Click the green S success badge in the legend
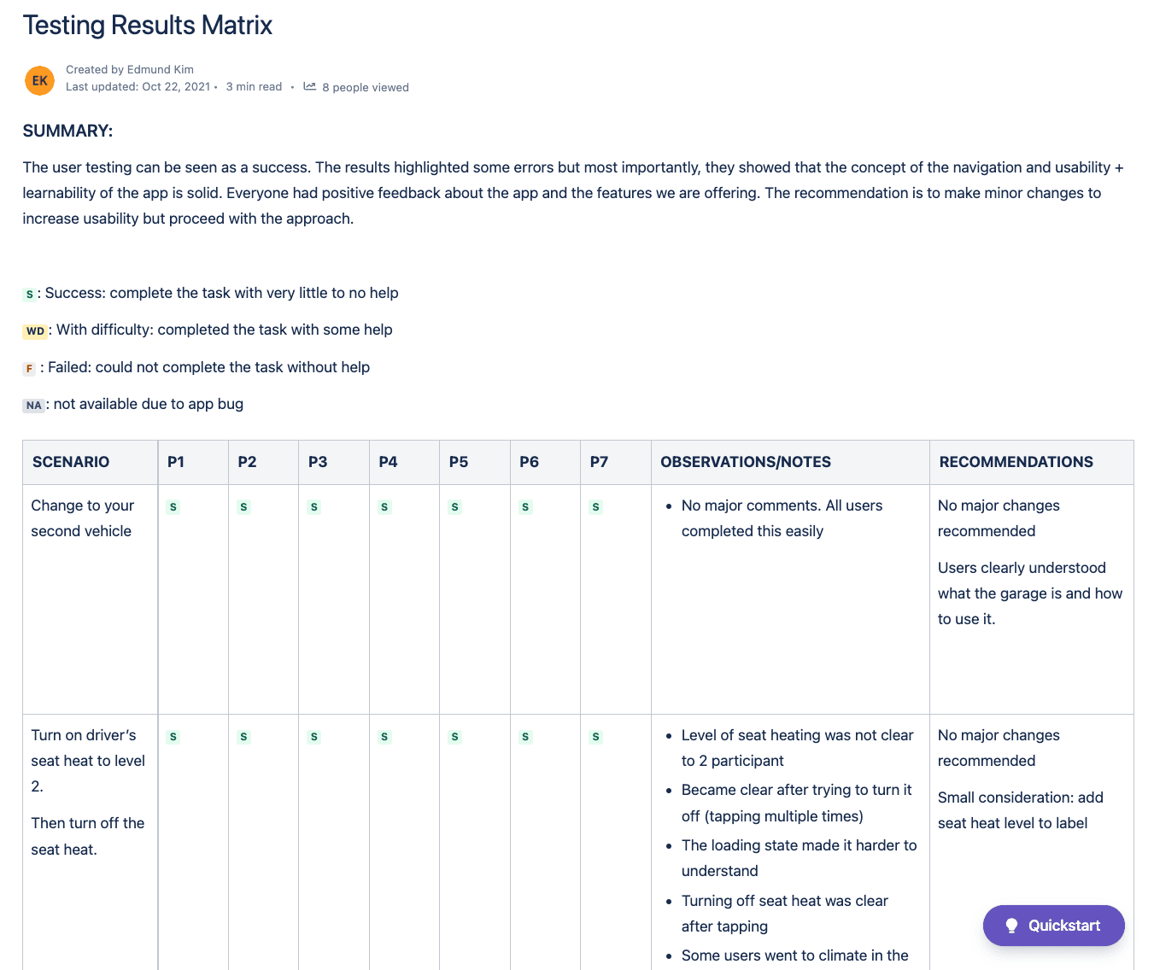Viewport: 1154px width, 970px height. point(28,294)
